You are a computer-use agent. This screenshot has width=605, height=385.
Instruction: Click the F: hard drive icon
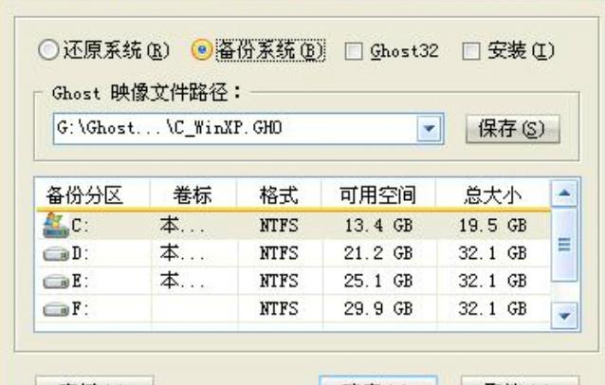pos(56,309)
